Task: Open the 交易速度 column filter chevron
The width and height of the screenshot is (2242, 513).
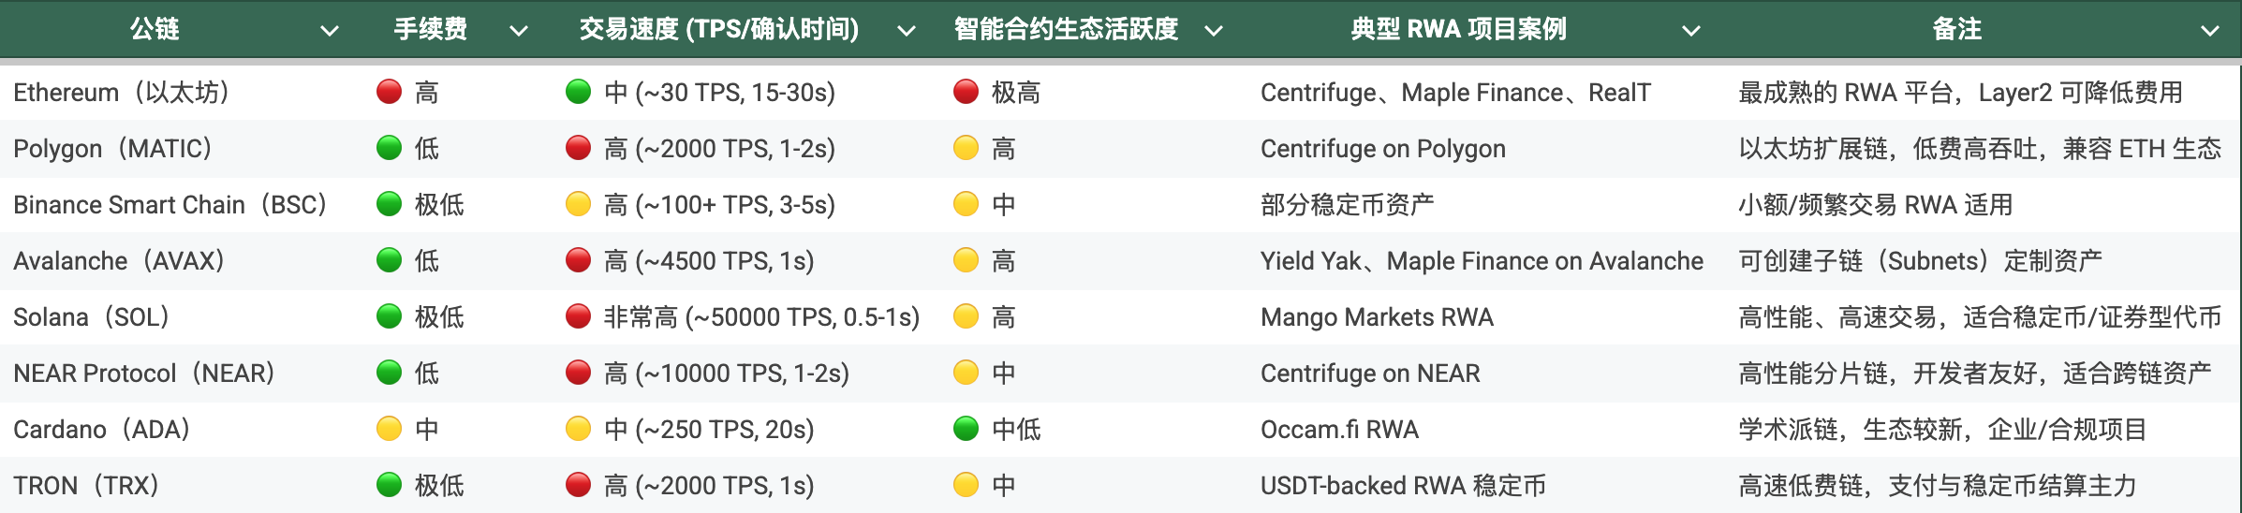Action: 907,31
